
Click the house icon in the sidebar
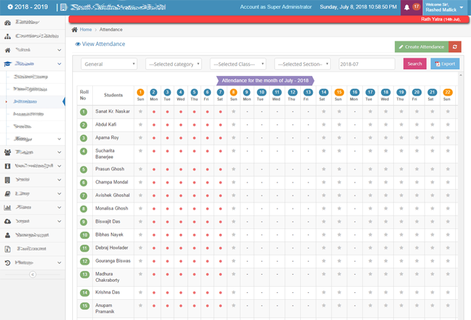pos(8,50)
